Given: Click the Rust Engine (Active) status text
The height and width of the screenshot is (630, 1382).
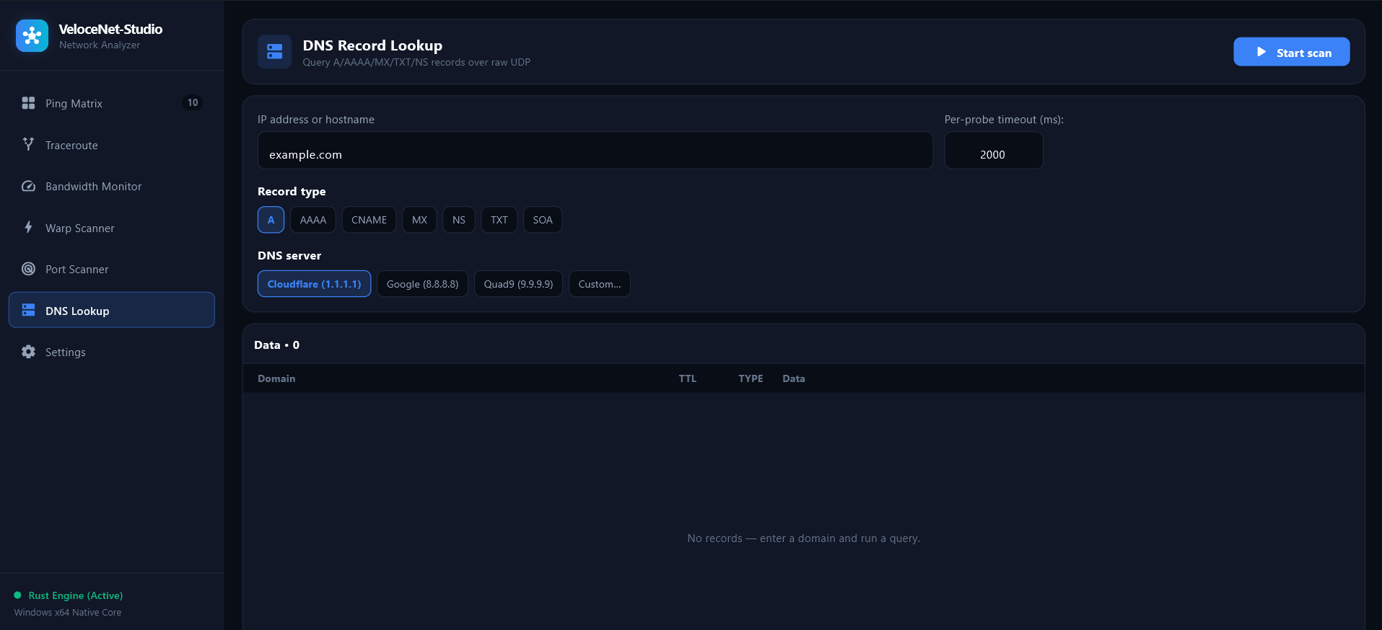Looking at the screenshot, I should (x=76, y=595).
